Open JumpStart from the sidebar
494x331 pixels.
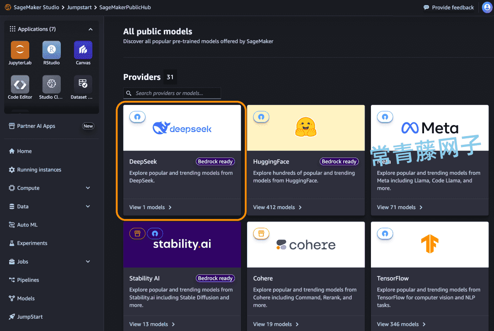[x=30, y=317]
